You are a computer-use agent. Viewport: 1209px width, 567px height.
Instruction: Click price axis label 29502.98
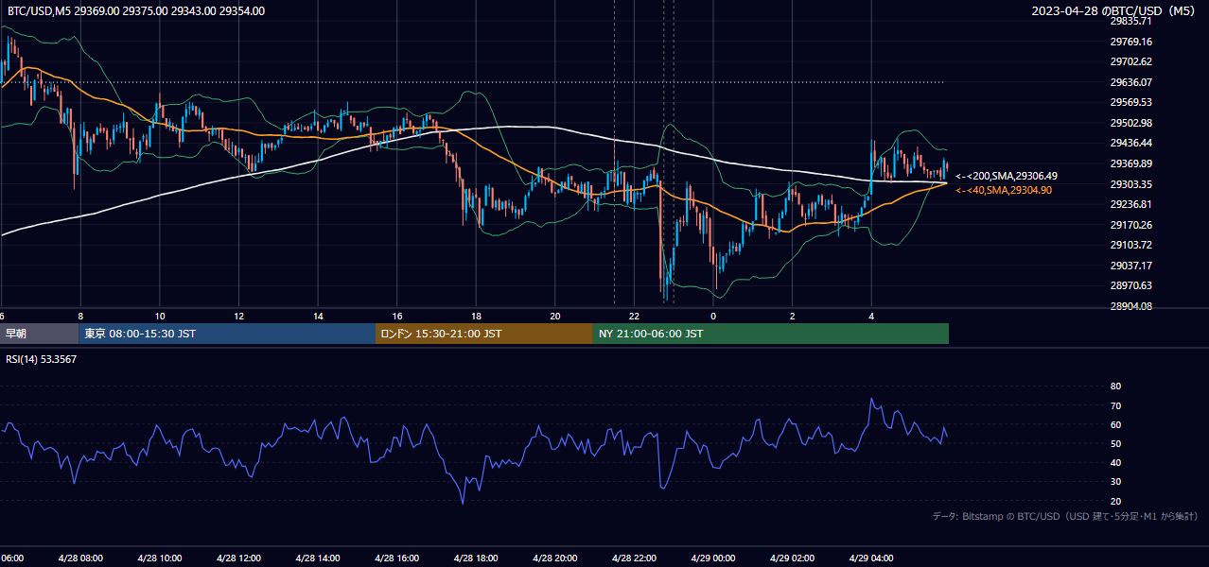[1131, 123]
